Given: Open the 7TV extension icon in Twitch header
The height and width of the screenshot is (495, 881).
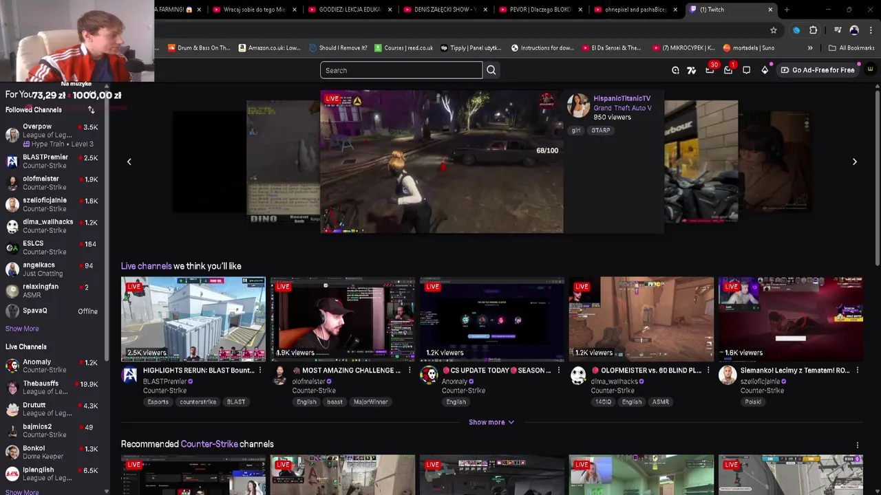Looking at the screenshot, I should pos(692,70).
